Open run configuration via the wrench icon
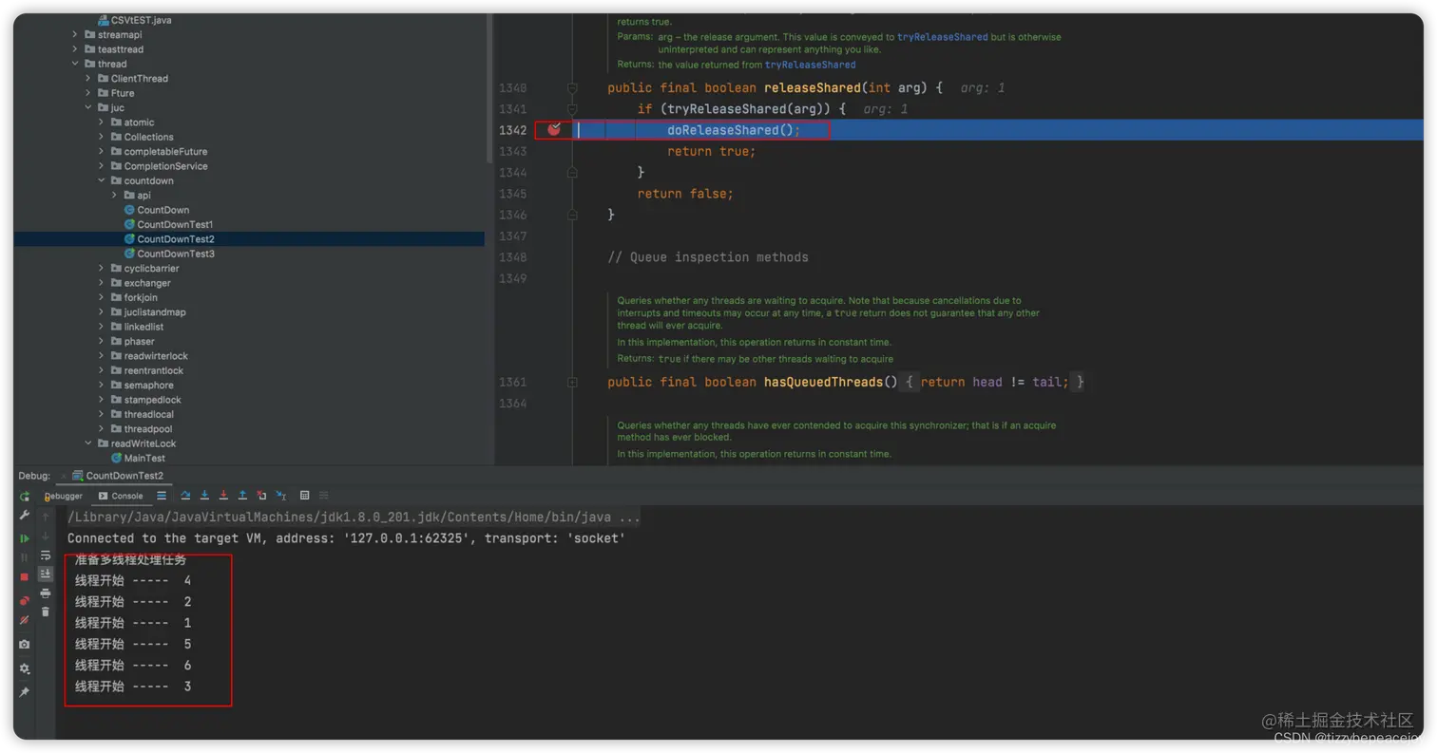This screenshot has height=753, width=1437. pyautogui.click(x=25, y=515)
